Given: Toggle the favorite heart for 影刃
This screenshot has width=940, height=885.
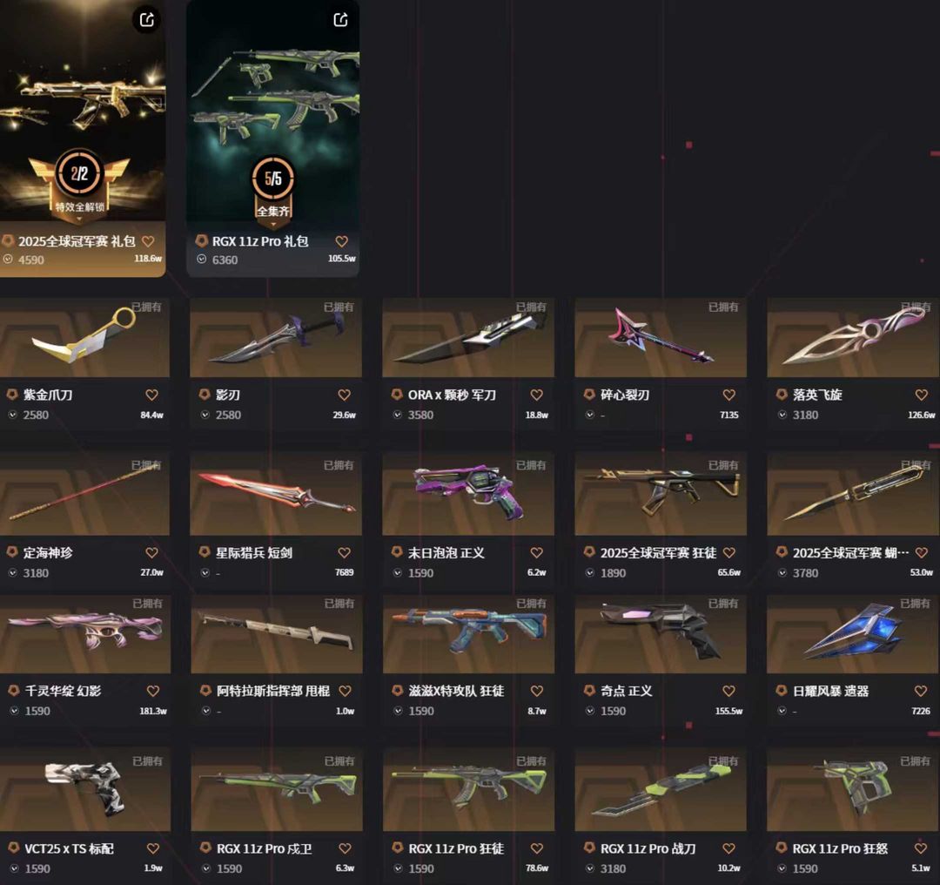Looking at the screenshot, I should click(x=344, y=395).
